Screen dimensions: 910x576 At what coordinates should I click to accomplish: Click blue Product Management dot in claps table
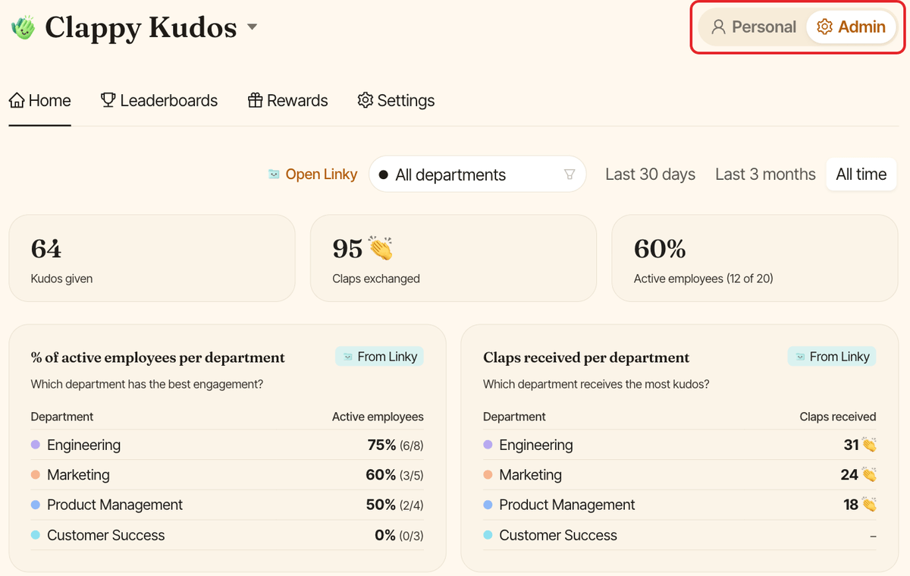tap(488, 505)
